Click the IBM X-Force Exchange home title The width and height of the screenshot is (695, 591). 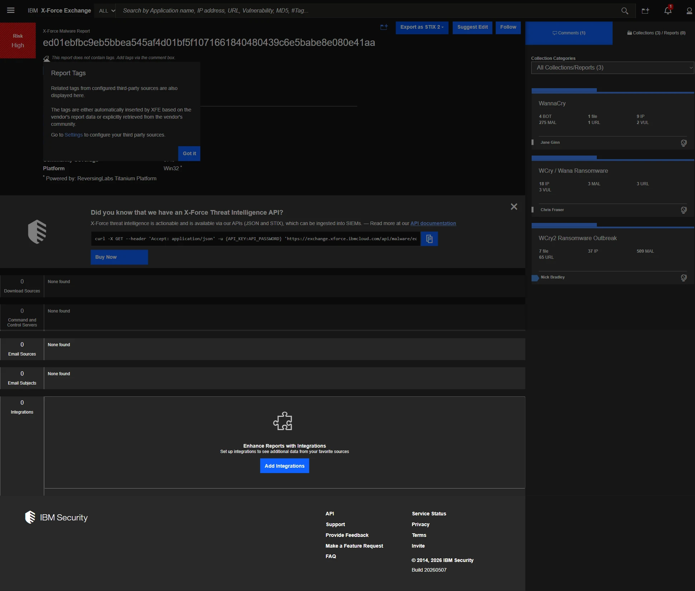59,11
